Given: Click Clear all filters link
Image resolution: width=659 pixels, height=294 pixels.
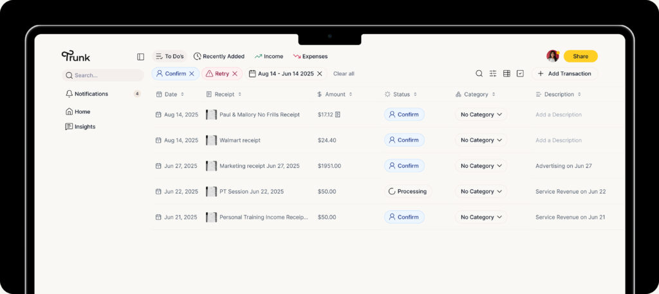Looking at the screenshot, I should point(344,74).
